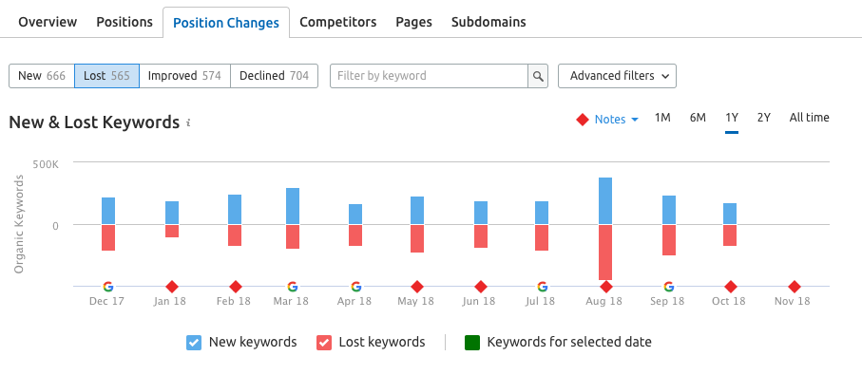Click the red lost-keywords bar for Sep 18
Viewport: 862px width, 375px height.
click(669, 240)
